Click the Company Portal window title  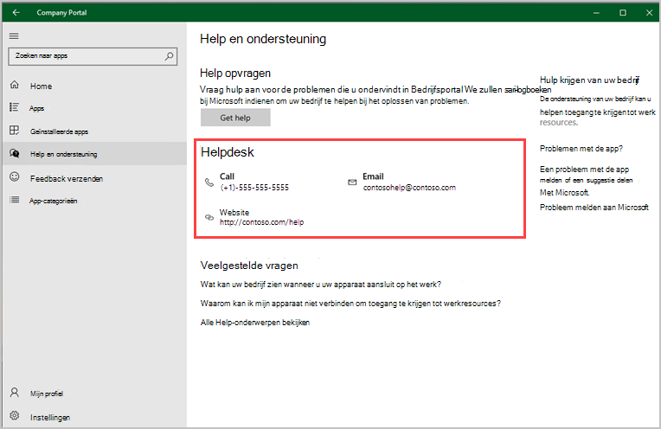point(61,13)
